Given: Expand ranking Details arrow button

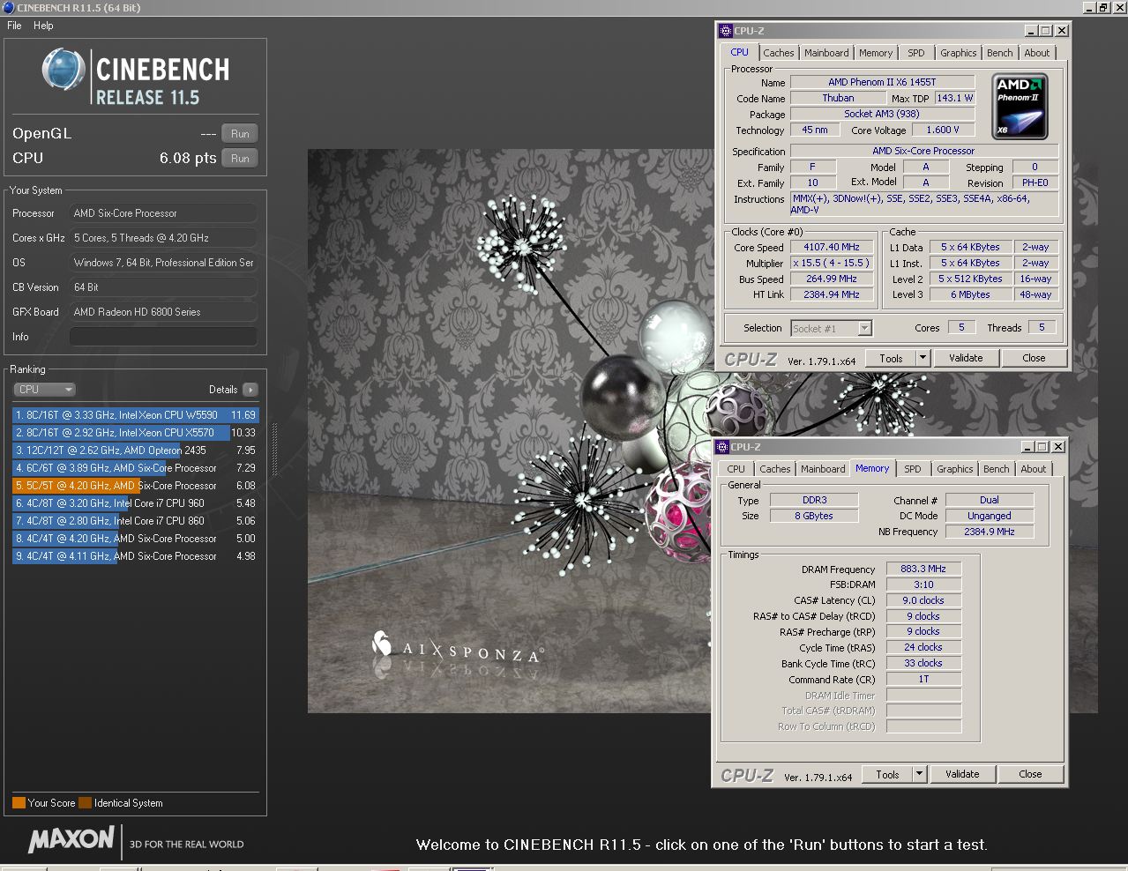Looking at the screenshot, I should coord(250,390).
